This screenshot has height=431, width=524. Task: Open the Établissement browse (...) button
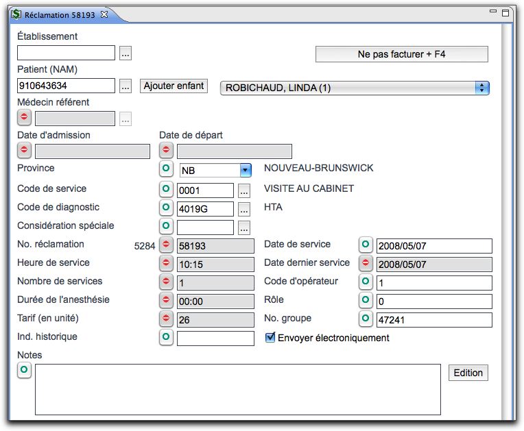tap(126, 53)
